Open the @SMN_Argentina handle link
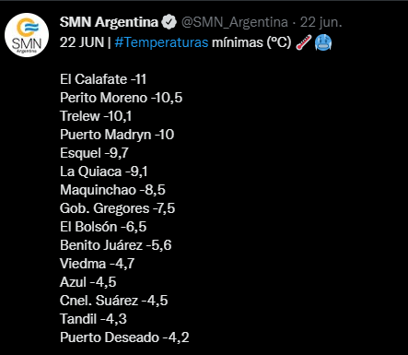408x355 pixels. click(x=235, y=22)
